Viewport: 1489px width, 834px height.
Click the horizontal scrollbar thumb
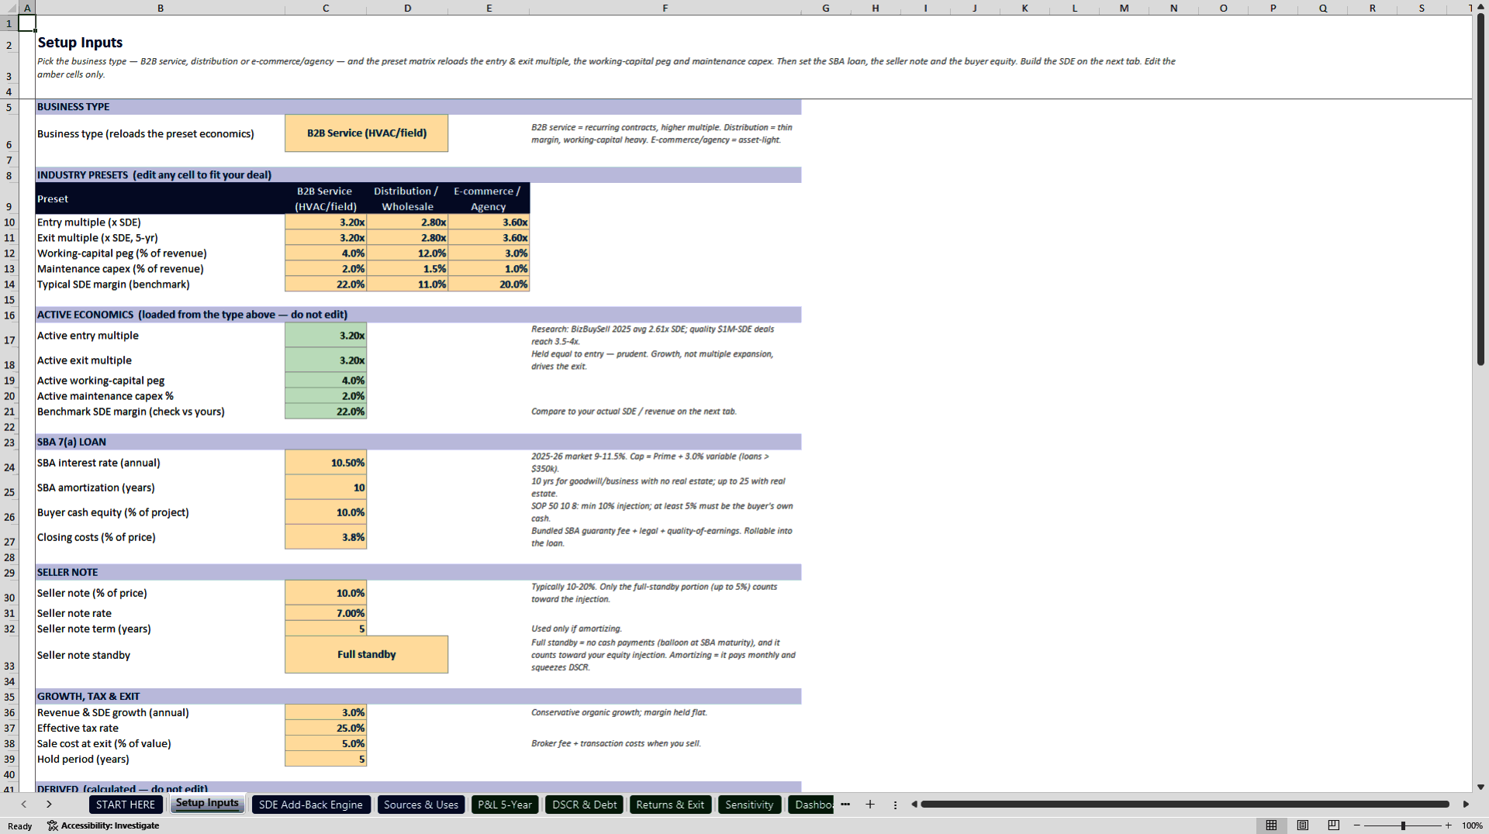1185,805
